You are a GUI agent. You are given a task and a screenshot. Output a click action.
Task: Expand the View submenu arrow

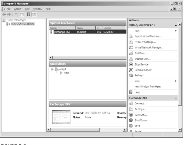click(176, 81)
